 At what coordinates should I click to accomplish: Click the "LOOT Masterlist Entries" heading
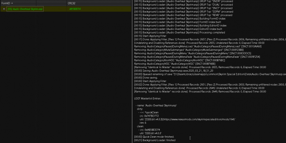147,98
